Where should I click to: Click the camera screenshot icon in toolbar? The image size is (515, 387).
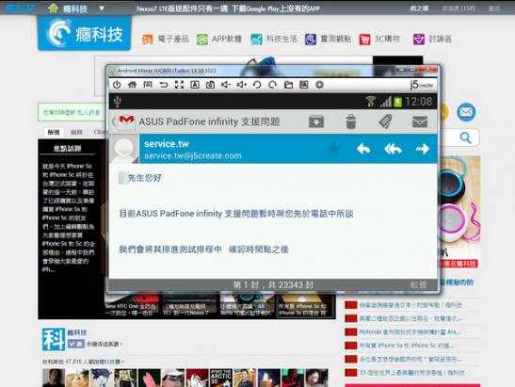pyautogui.click(x=210, y=85)
